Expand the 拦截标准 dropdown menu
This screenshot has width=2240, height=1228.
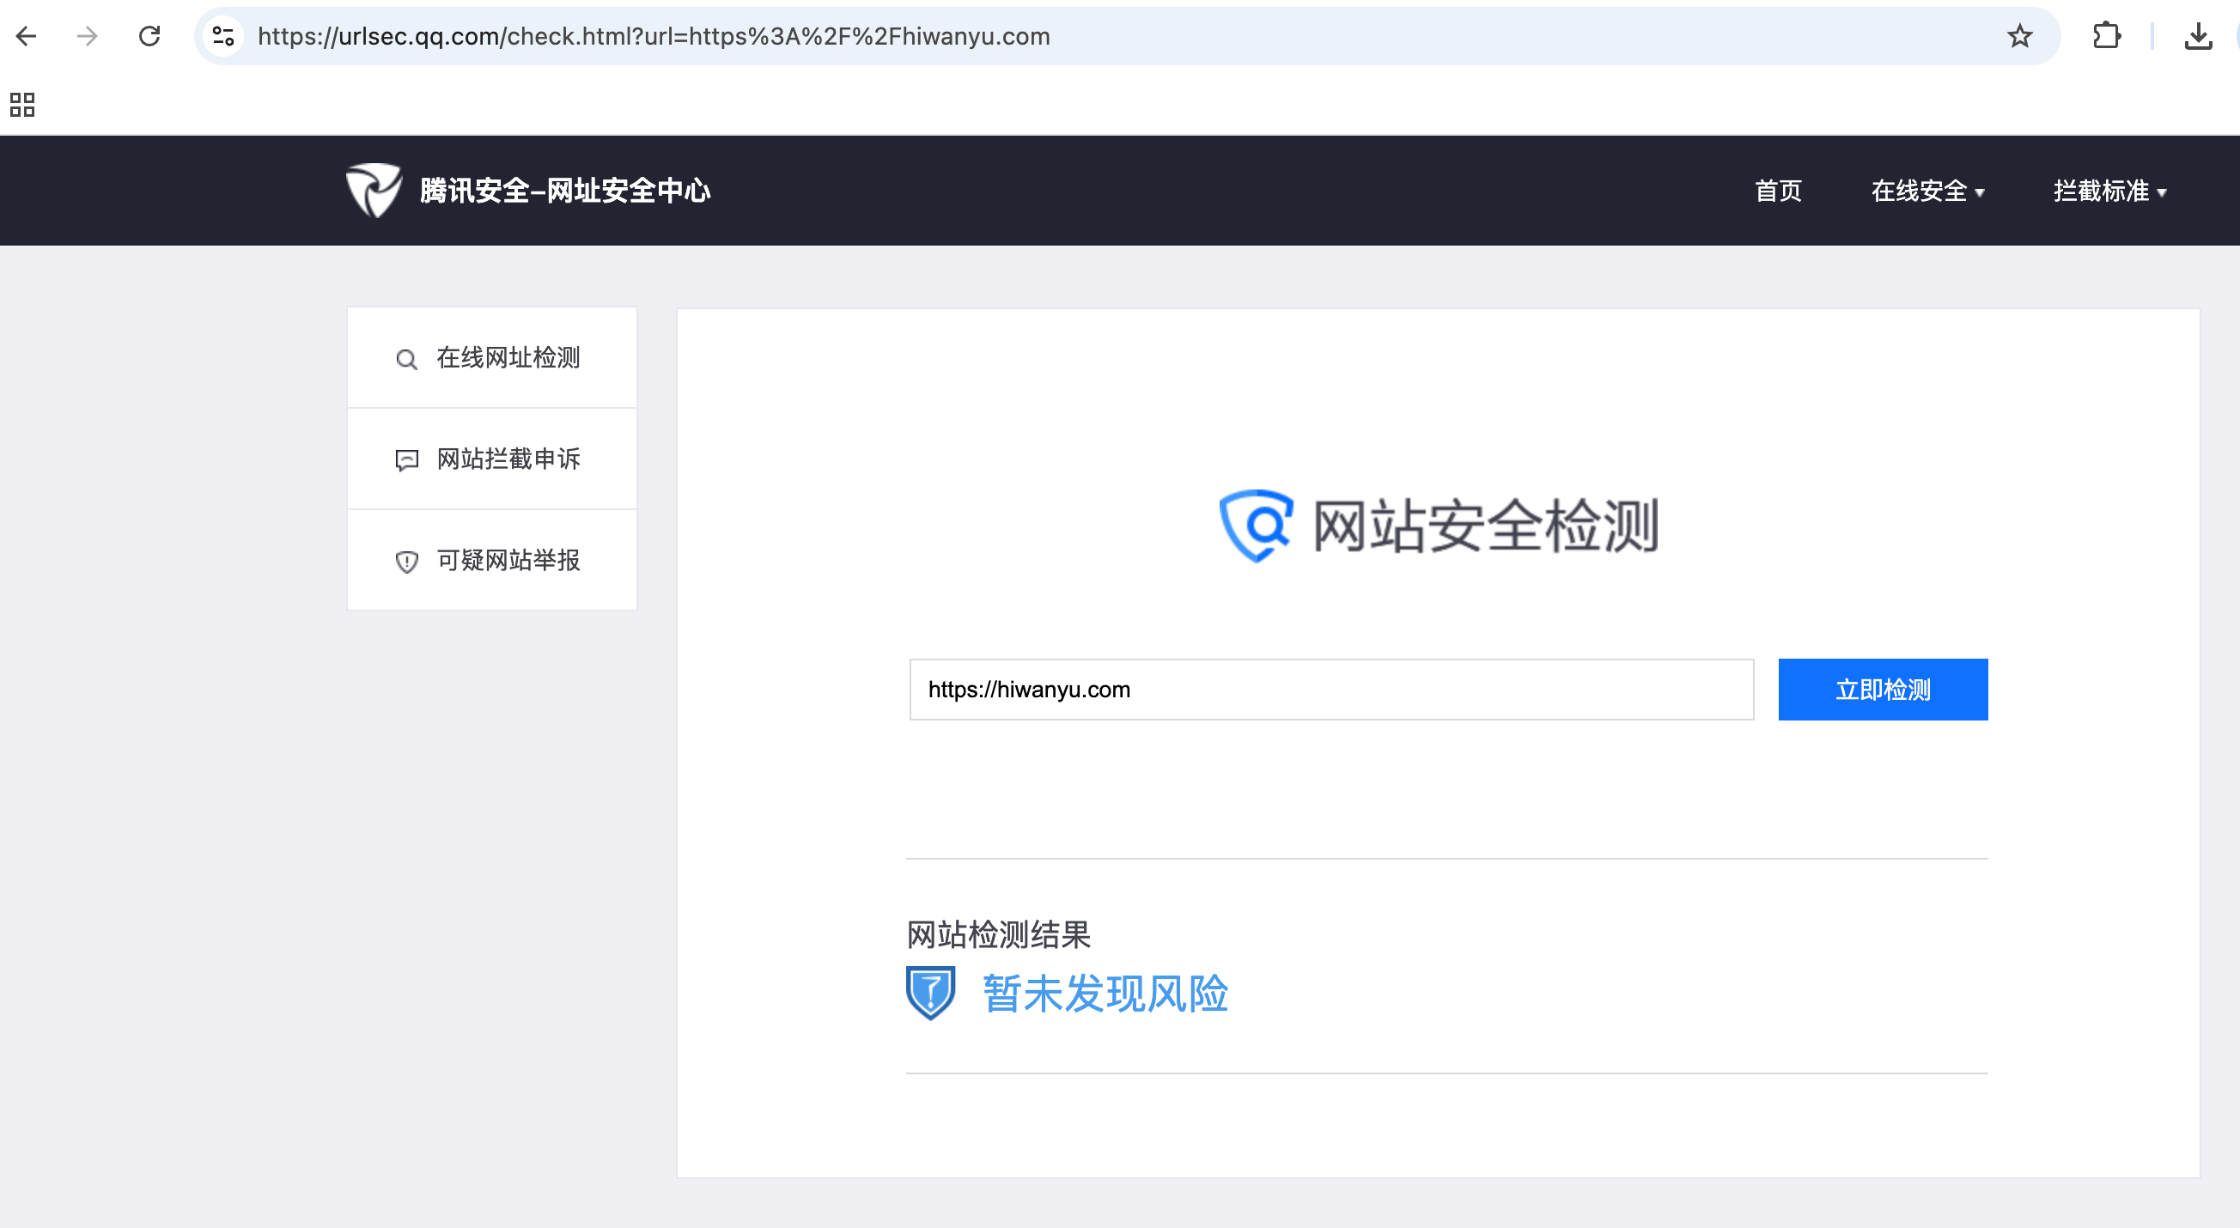pyautogui.click(x=2109, y=191)
